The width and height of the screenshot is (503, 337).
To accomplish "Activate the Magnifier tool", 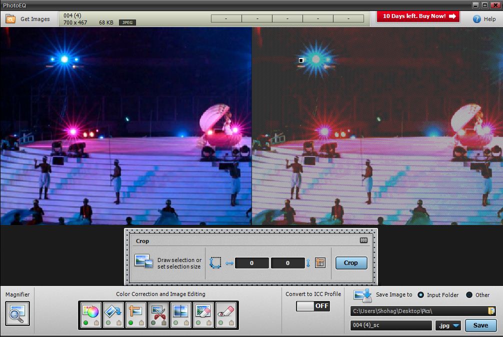I will [x=17, y=313].
